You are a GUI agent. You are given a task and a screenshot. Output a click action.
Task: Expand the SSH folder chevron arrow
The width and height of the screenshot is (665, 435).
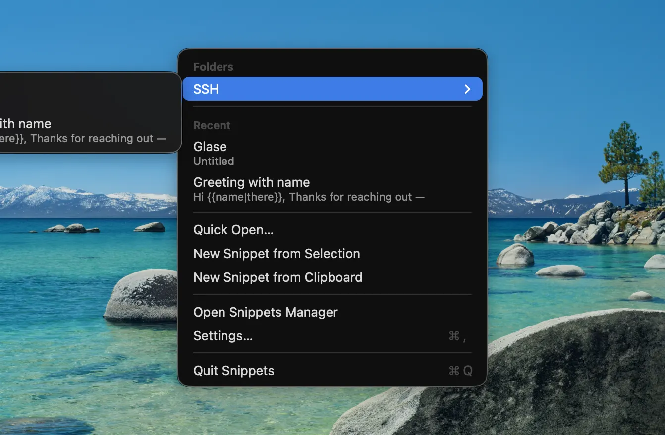(467, 89)
